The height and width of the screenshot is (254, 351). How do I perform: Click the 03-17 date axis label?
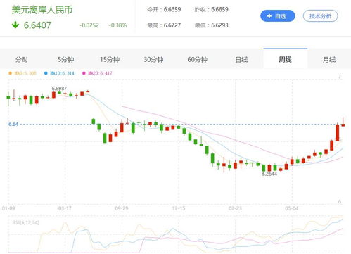pyautogui.click(x=65, y=208)
